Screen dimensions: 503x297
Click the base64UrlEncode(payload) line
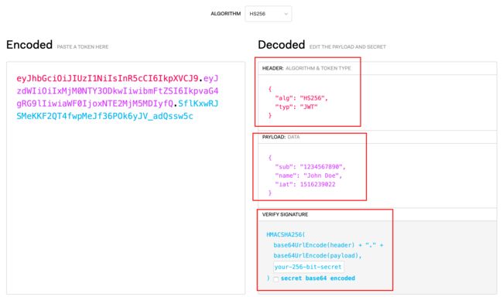(x=317, y=256)
